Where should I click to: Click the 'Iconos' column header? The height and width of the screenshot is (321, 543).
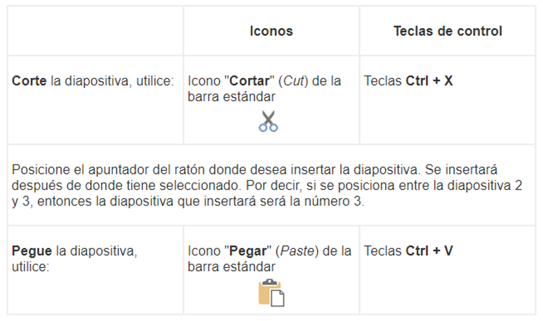pos(271,31)
